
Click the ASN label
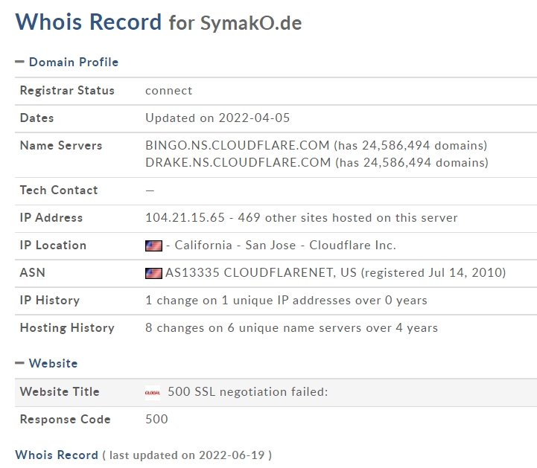click(33, 272)
